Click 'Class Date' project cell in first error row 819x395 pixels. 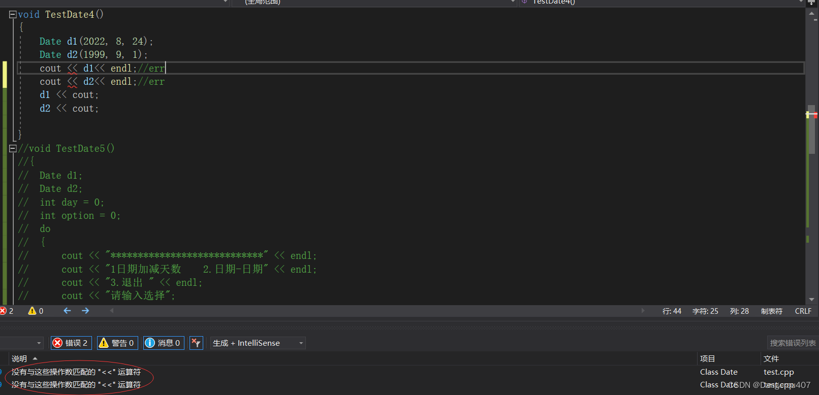tap(718, 372)
